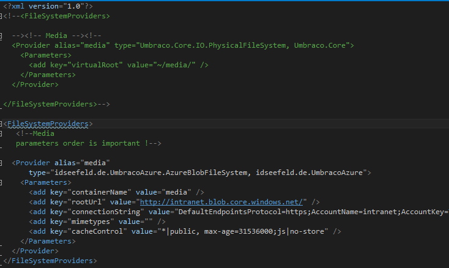Click the DefaultEndpointsProtocol=https connection value
Viewport: 449px width, 268px height.
244,212
